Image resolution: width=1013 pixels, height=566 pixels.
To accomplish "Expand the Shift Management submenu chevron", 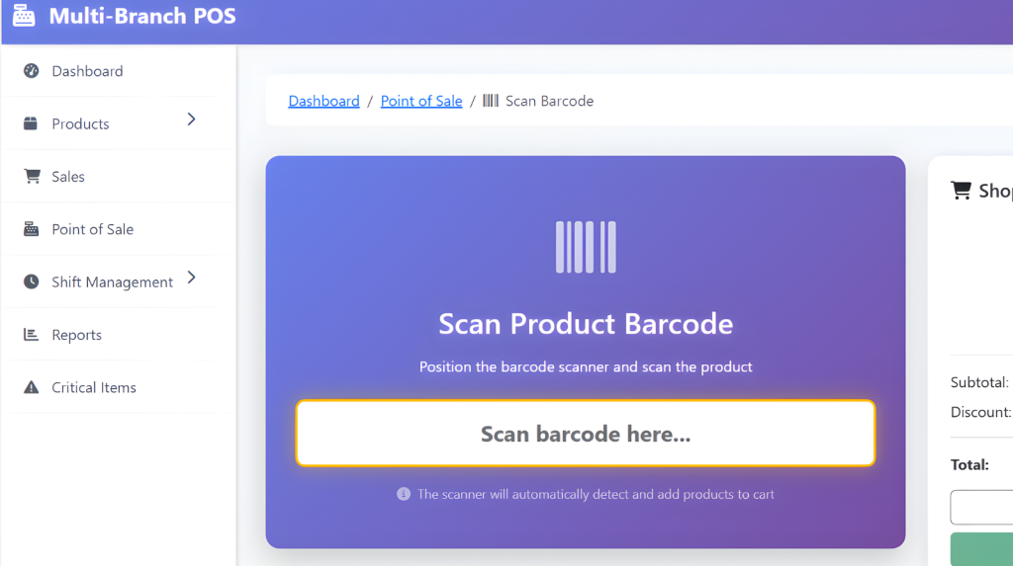I will pyautogui.click(x=191, y=278).
